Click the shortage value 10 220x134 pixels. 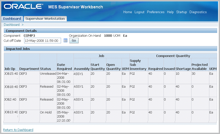tap(177, 74)
